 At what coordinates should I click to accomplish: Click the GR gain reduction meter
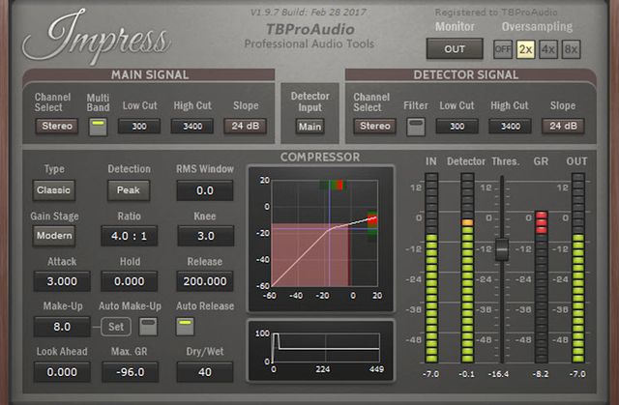coord(542,287)
